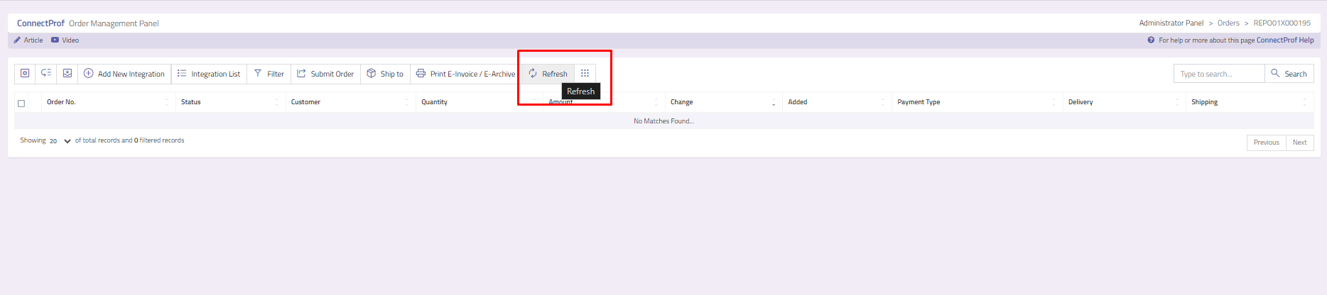Open the ConnectProf Help link
This screenshot has height=295, width=1327.
pos(1284,40)
